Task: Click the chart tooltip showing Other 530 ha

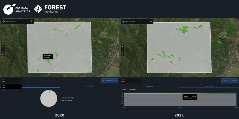Action: pyautogui.click(x=190, y=97)
